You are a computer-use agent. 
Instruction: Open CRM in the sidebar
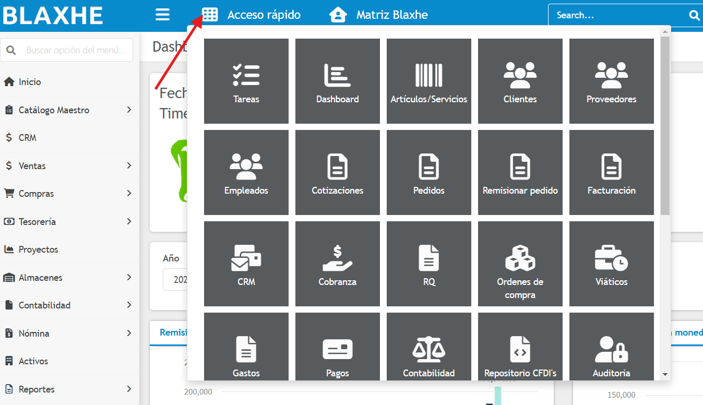(x=69, y=138)
